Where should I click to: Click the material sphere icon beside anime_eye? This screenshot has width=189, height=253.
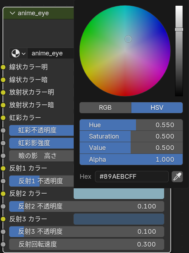click(x=16, y=53)
